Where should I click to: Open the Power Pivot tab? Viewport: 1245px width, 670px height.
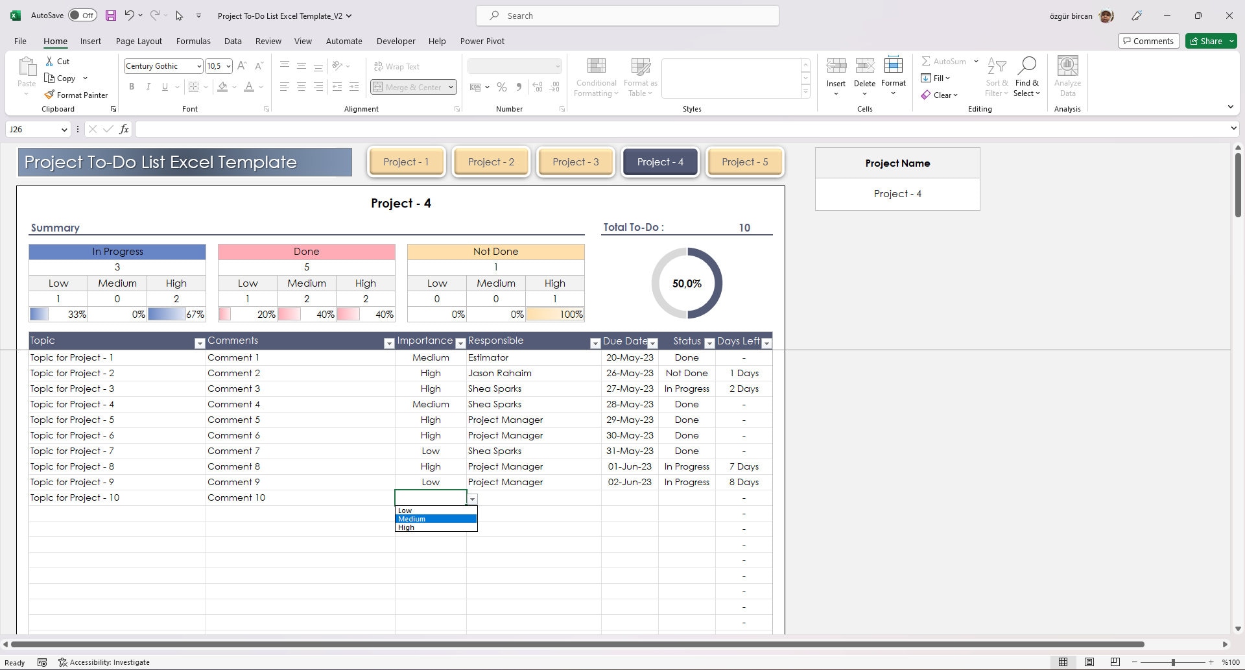point(482,41)
